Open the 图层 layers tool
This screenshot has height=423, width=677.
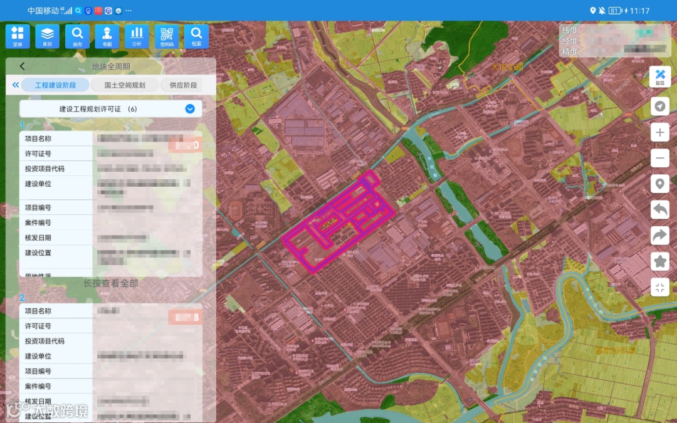[x=48, y=36]
